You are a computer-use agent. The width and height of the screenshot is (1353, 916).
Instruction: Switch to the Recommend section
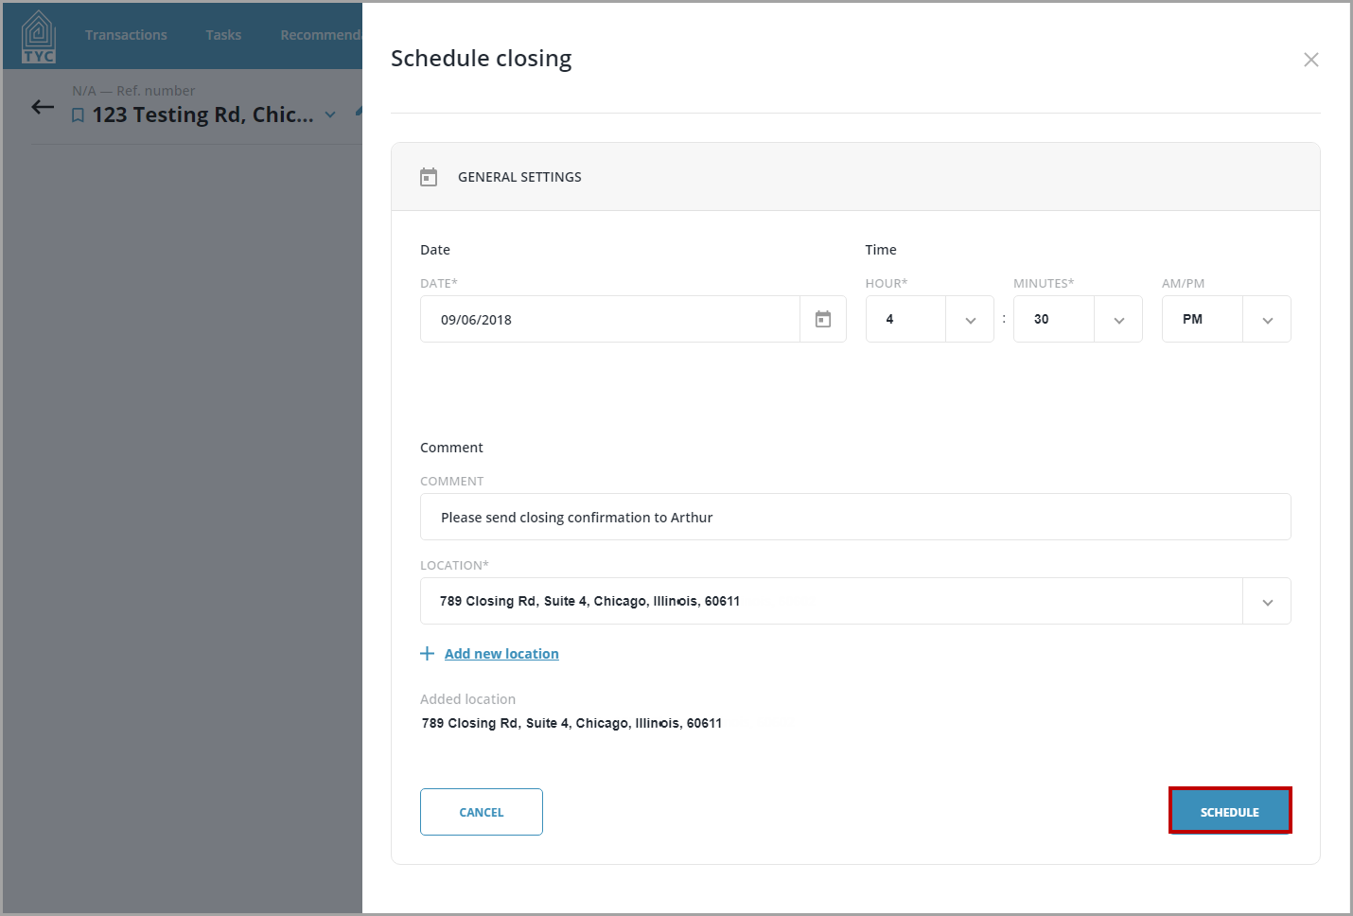coord(320,34)
